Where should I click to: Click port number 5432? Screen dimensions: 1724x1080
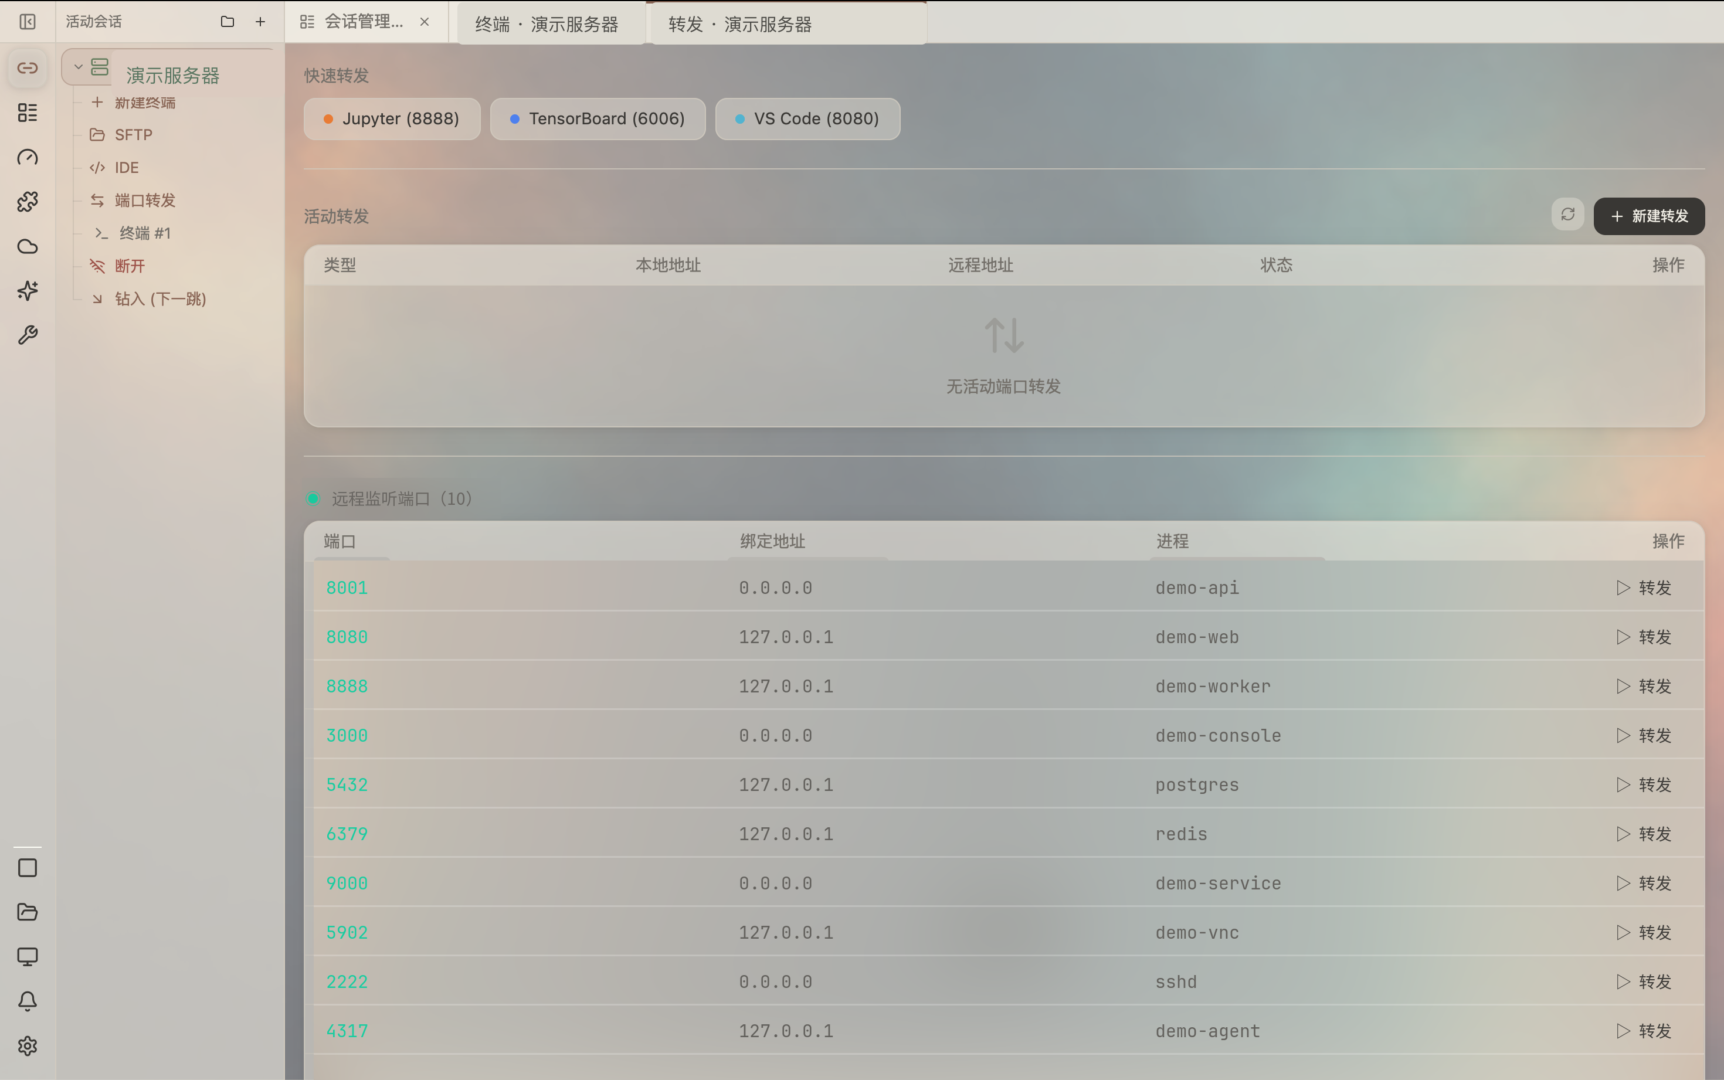pyautogui.click(x=347, y=785)
